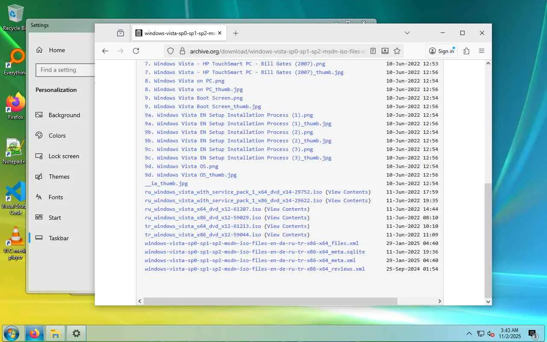The image size is (547, 342).
Task: Click the scroll down arrow of page scrollbar
Action: tap(488, 302)
